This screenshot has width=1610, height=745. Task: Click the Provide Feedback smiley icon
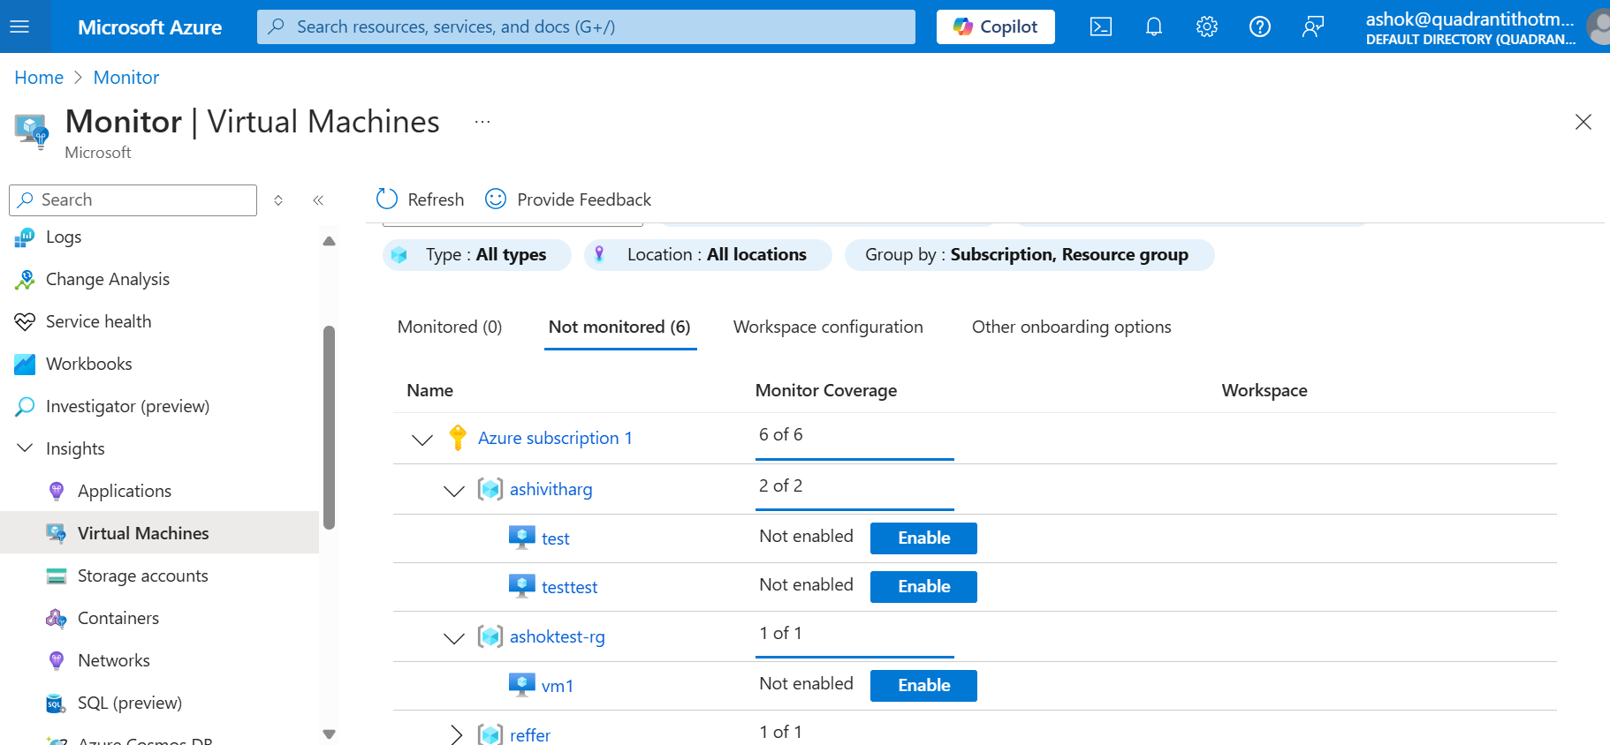point(496,199)
